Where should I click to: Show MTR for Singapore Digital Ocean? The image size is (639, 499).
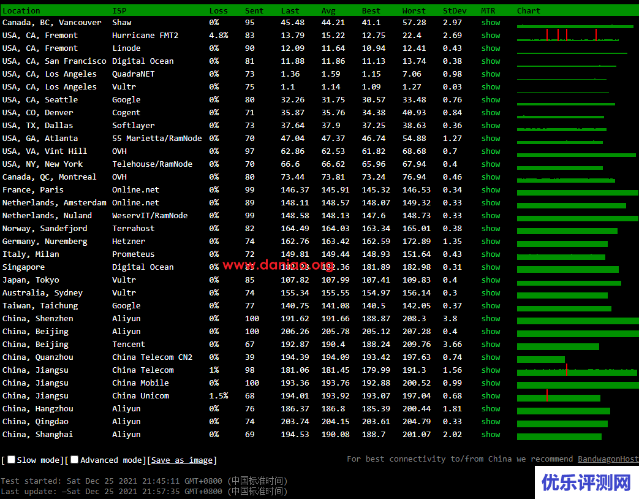click(491, 267)
